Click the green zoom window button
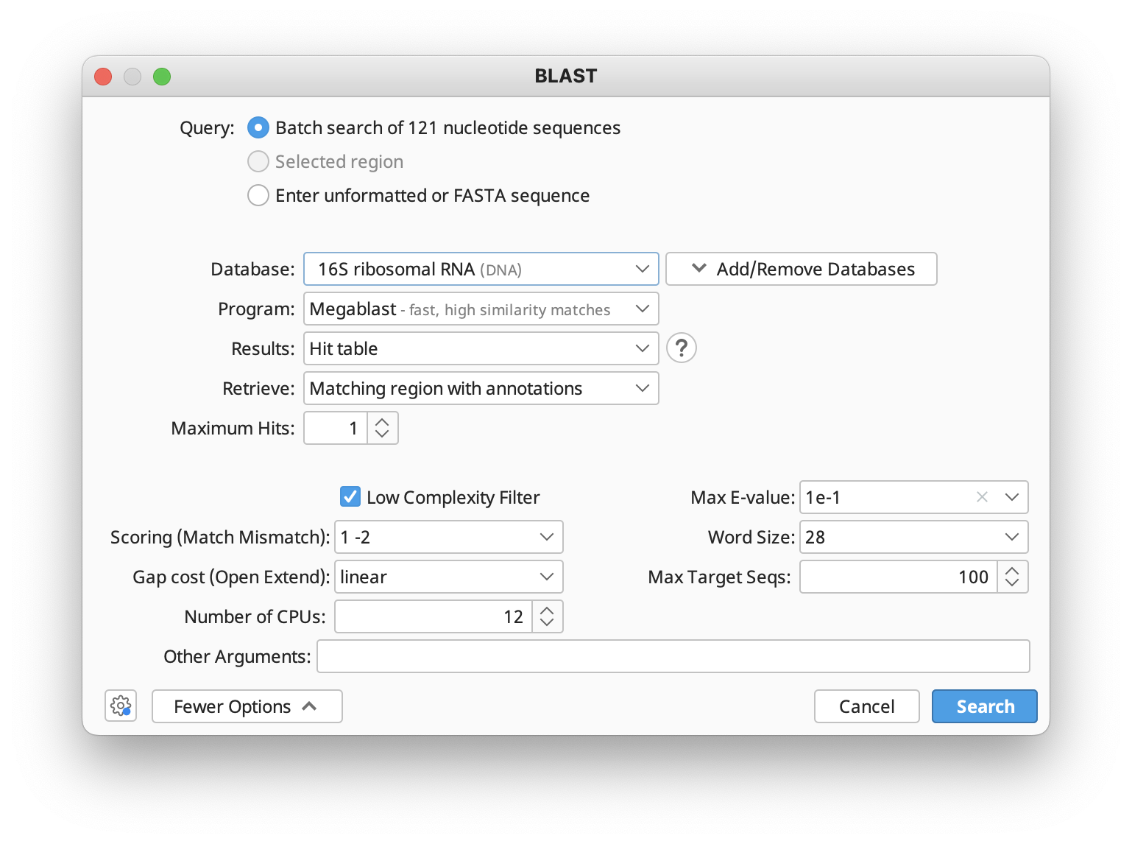1132x844 pixels. 162,77
